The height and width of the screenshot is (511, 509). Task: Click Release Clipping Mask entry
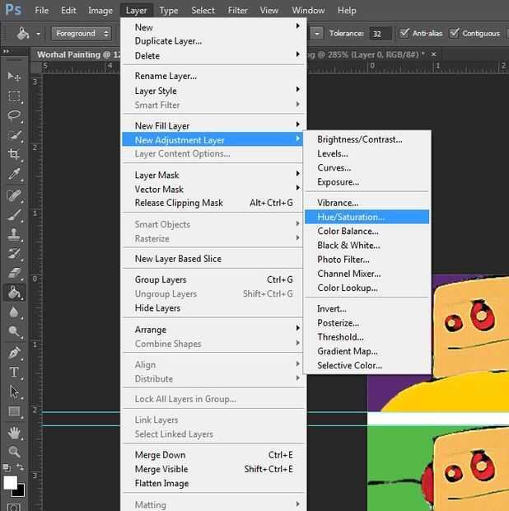214,203
